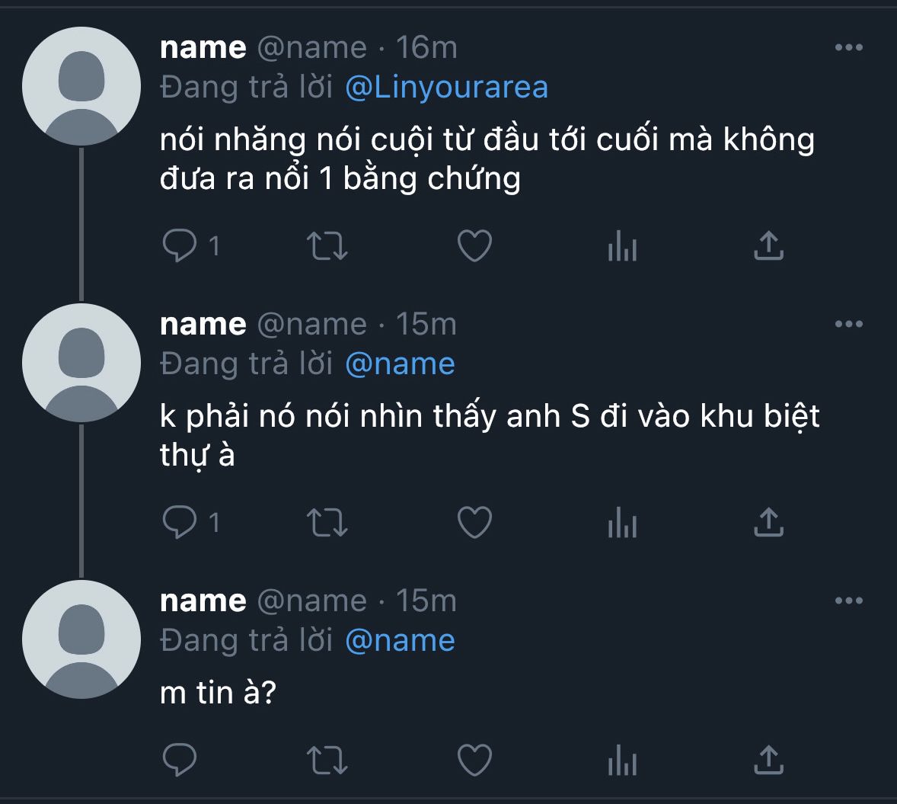Open more options on 'm tin à?' tweet
897x804 pixels.
pyautogui.click(x=848, y=601)
